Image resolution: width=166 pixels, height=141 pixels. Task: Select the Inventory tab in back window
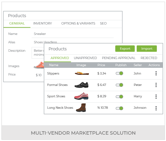coord(43,23)
